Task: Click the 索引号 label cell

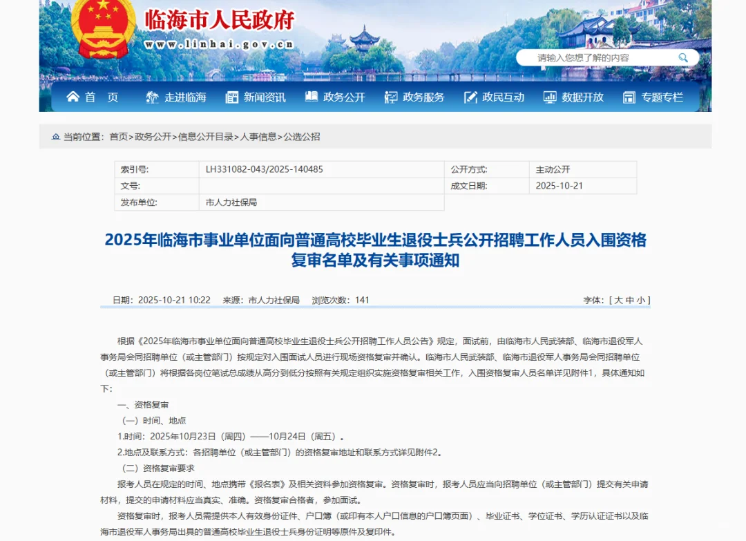Action: click(157, 169)
